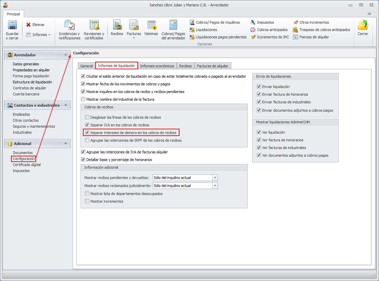This screenshot has height=281, width=379.
Task: Open Liquidaciones pagos pendientes
Action: click(218, 37)
